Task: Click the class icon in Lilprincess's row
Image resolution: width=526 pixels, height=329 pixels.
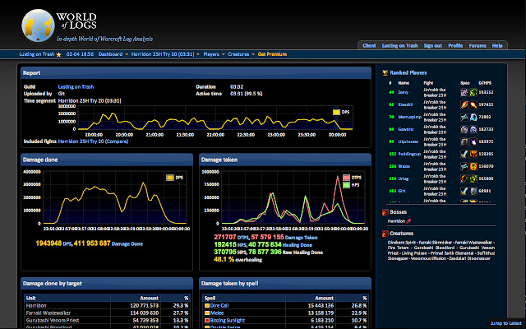Action: pyautogui.click(x=464, y=141)
